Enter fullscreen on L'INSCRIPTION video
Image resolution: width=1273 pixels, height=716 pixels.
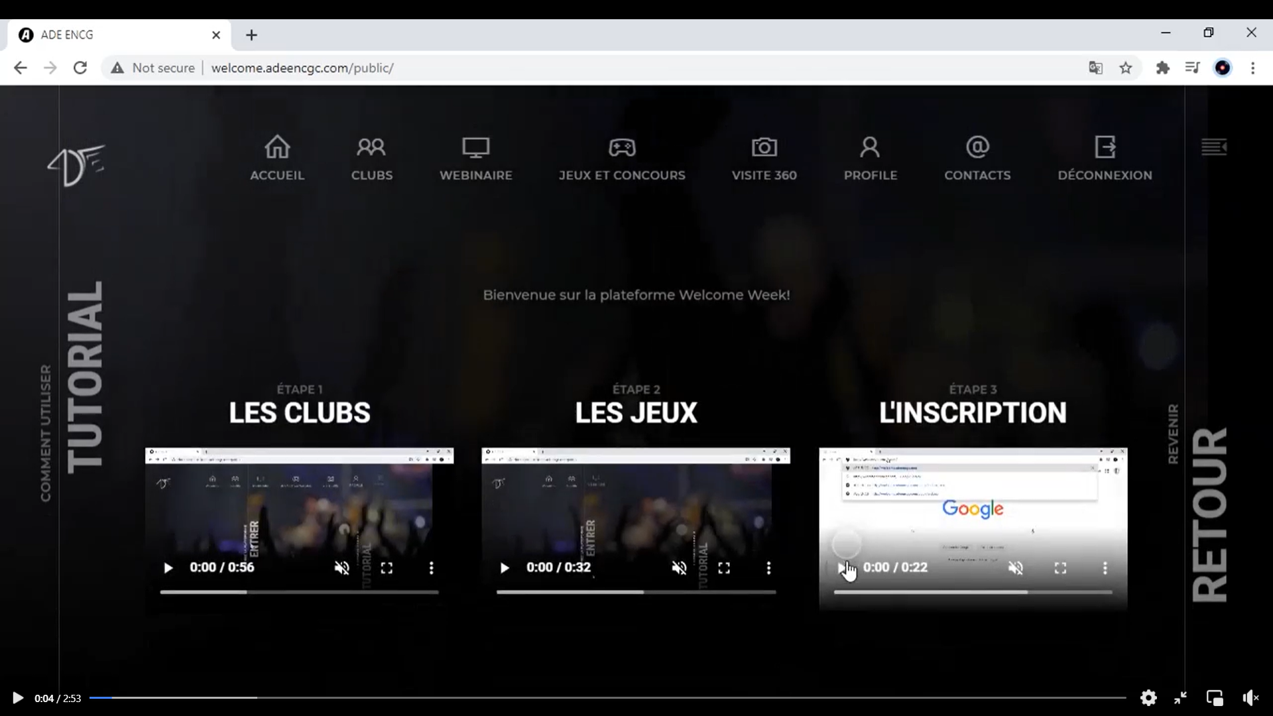pos(1060,568)
